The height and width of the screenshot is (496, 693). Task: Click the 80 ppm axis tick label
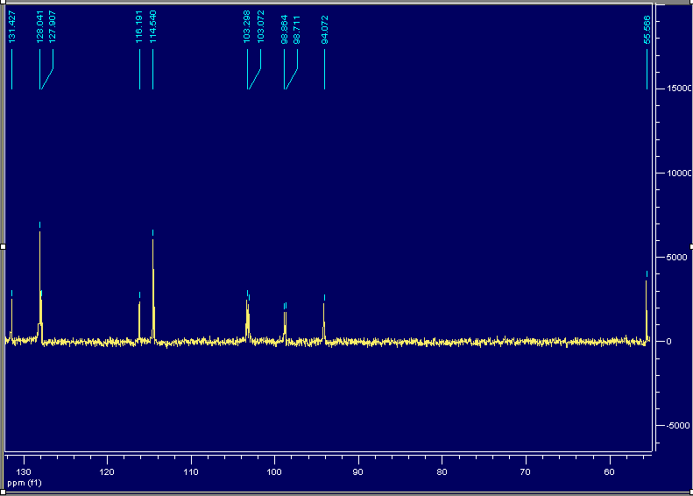tap(442, 472)
